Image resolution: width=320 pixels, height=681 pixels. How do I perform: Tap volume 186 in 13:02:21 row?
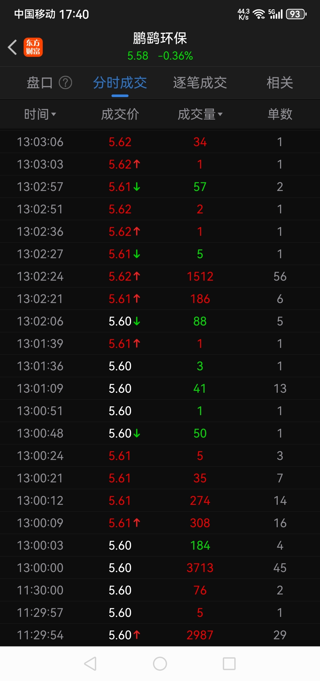pyautogui.click(x=200, y=299)
